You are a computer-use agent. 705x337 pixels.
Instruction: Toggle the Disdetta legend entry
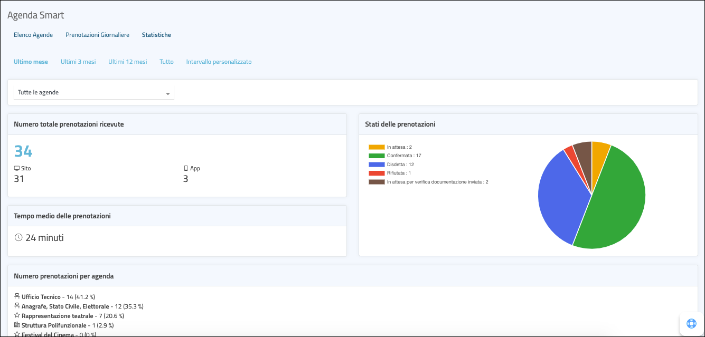pos(400,165)
